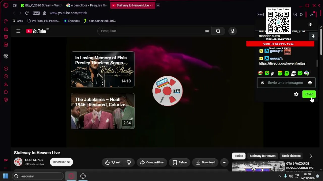323x181 pixels.
Task: Click Chat send button in Kick popup
Action: [x=309, y=94]
